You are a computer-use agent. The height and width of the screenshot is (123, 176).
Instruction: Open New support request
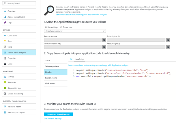click(x=19, y=112)
